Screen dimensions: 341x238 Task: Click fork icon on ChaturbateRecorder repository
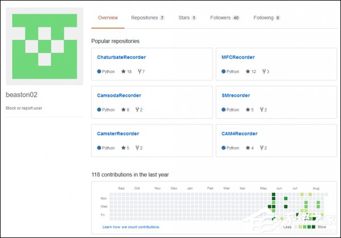[139, 72]
